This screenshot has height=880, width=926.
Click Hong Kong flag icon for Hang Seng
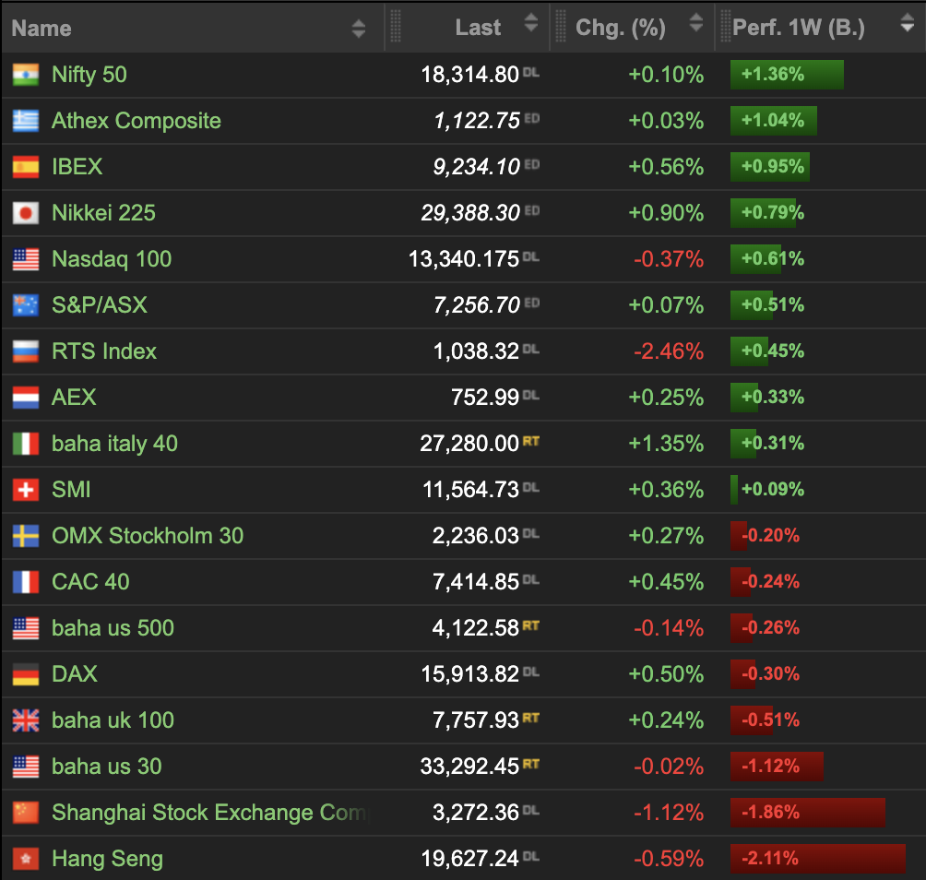tap(26, 859)
